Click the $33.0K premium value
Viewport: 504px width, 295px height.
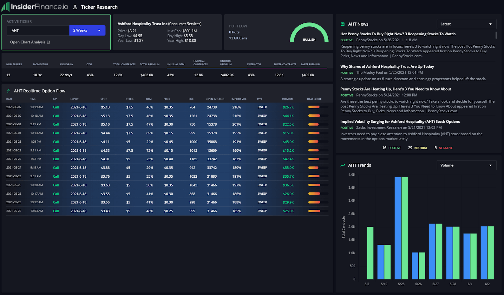coord(288,168)
